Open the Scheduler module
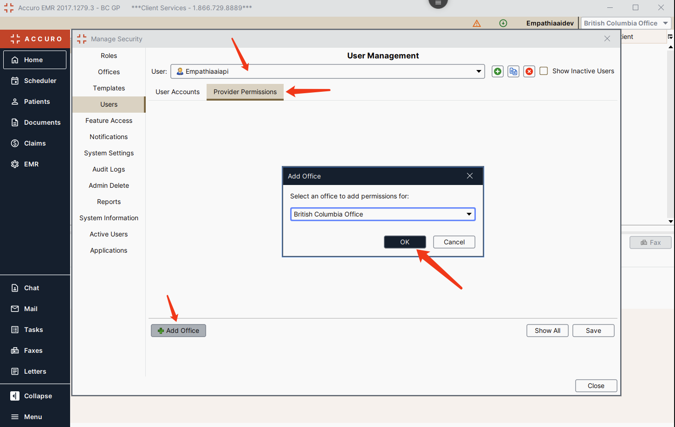 pos(35,81)
